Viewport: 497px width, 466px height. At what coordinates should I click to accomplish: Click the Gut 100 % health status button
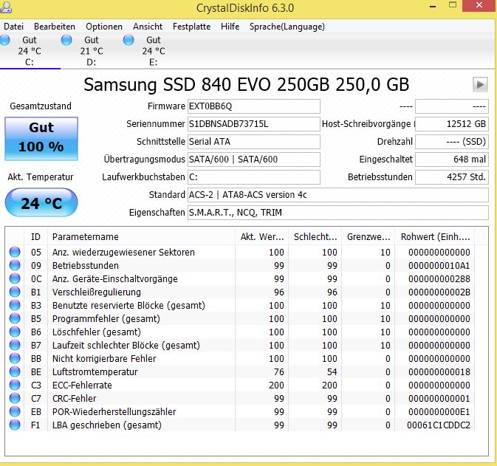41,139
